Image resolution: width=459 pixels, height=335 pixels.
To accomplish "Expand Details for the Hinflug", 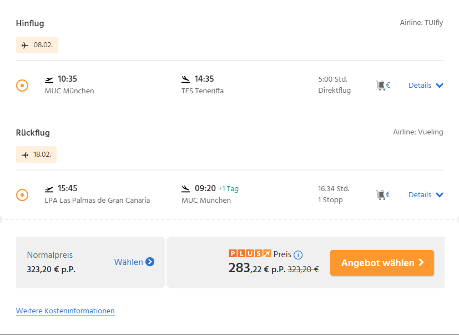I will 426,85.
